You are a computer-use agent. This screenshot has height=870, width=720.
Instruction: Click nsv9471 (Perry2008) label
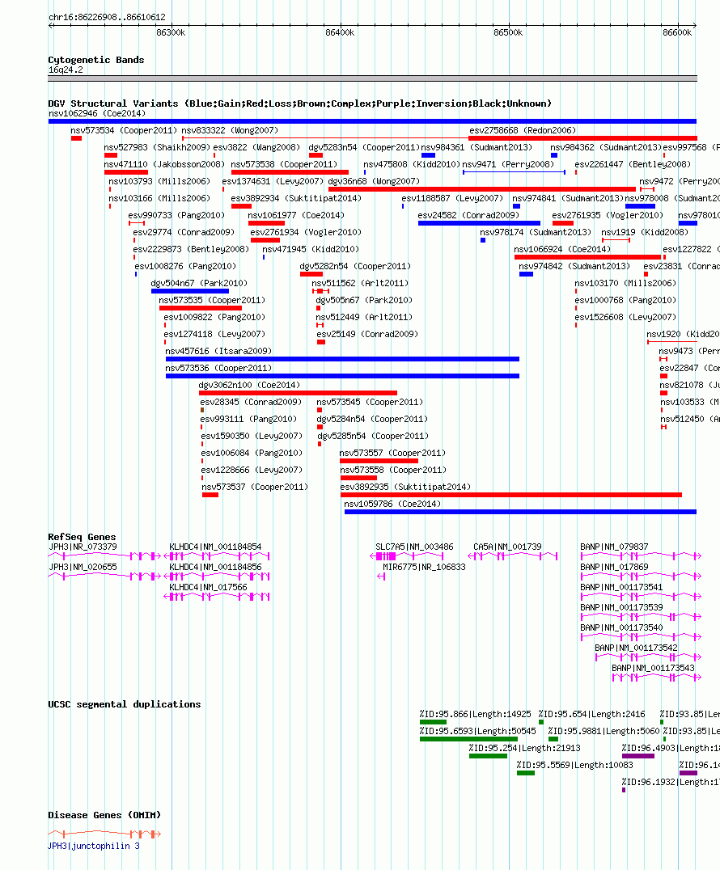click(x=508, y=165)
